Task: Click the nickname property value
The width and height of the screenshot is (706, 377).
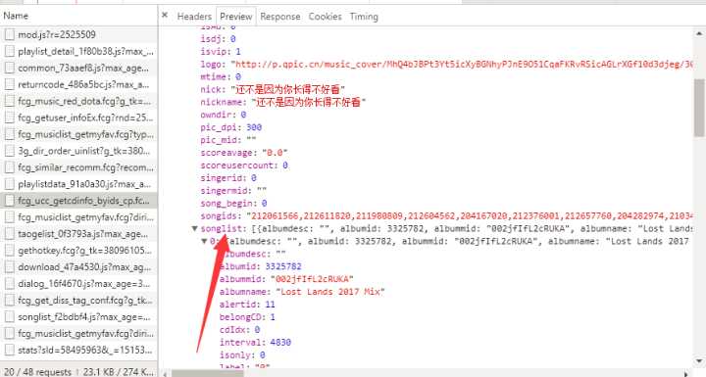Action: click(309, 102)
